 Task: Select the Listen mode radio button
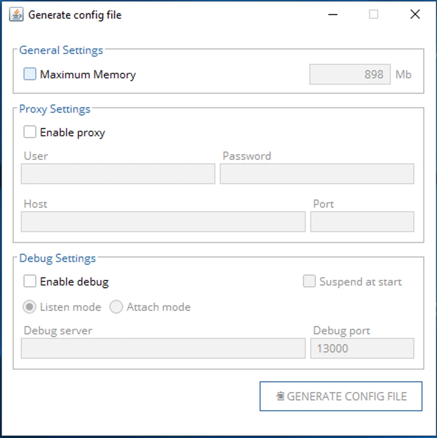29,307
